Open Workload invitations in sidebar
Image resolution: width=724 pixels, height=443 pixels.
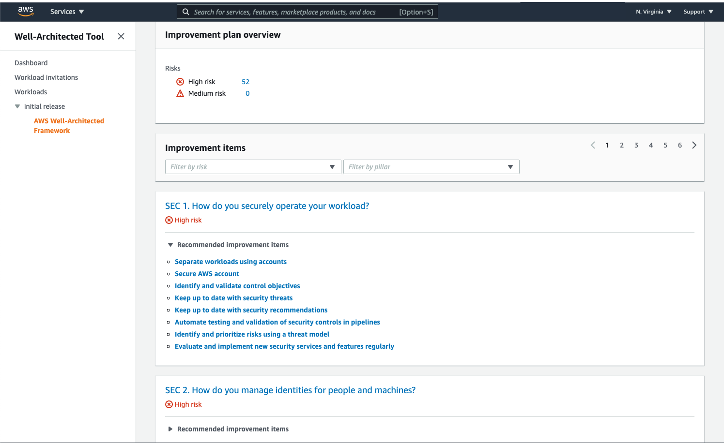click(x=46, y=77)
